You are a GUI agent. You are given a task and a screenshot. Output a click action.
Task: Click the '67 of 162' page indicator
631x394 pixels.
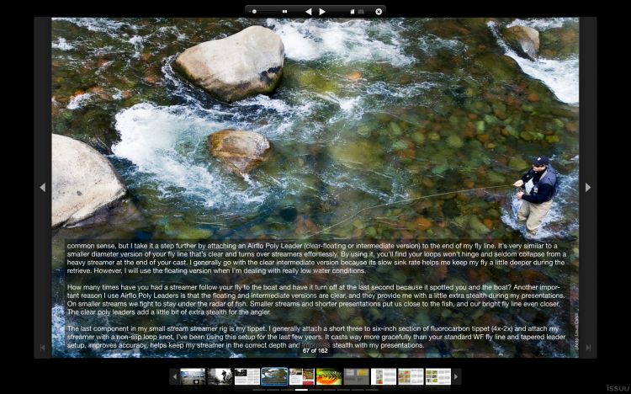click(x=315, y=351)
